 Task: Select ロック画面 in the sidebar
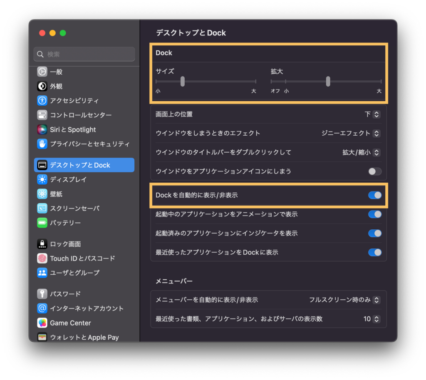pos(84,244)
